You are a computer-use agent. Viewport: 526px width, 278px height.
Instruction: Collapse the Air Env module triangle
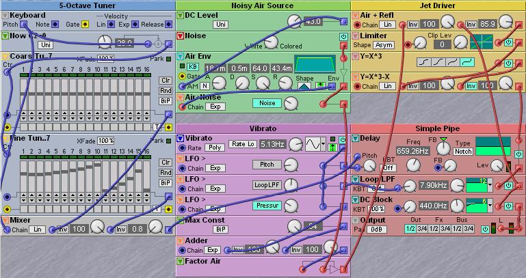pos(181,56)
